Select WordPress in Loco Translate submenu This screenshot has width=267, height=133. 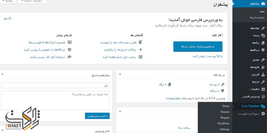point(223,123)
